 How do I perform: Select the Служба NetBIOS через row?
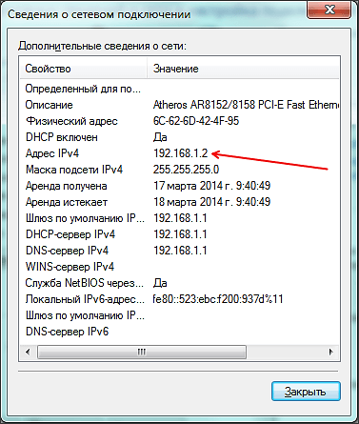[x=180, y=283]
